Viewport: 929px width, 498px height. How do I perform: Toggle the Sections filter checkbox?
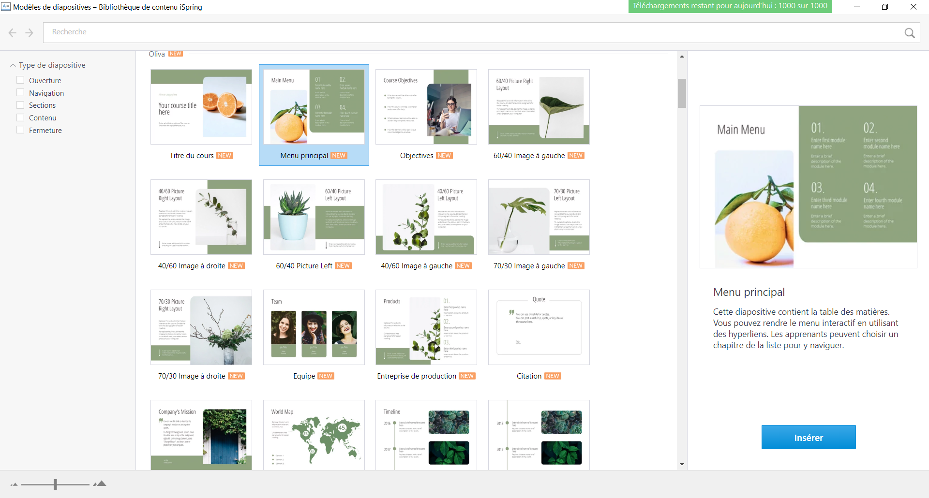tap(20, 105)
